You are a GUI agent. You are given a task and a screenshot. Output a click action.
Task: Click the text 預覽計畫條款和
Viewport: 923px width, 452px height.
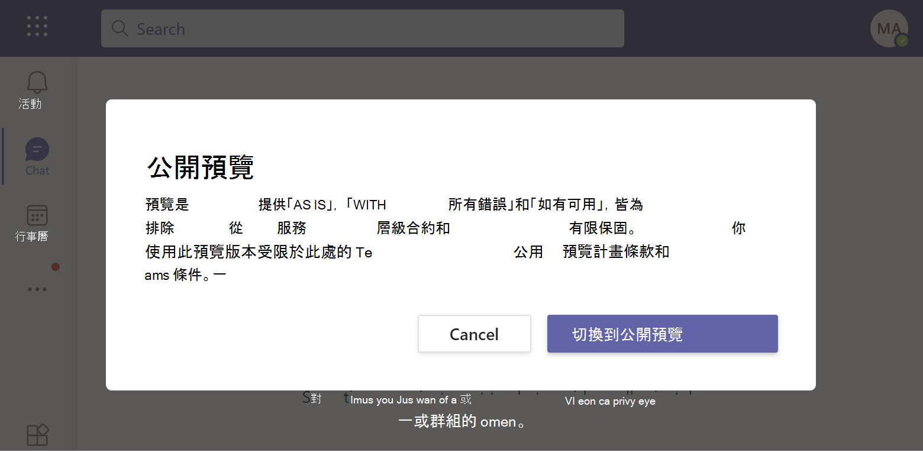616,252
